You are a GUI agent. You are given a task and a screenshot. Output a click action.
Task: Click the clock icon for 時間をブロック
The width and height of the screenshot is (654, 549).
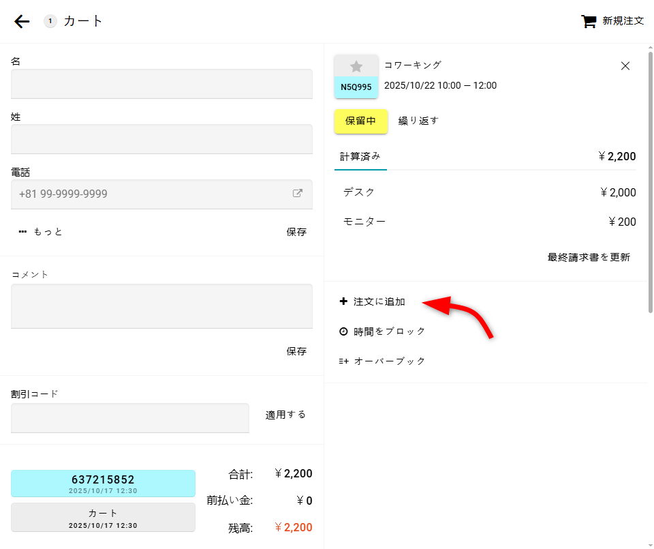click(x=343, y=331)
